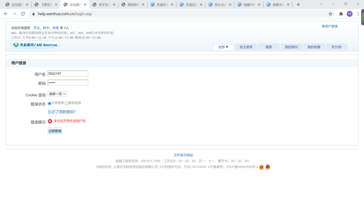Click the 用户名 input field
This screenshot has height=216, width=364.
coord(68,74)
